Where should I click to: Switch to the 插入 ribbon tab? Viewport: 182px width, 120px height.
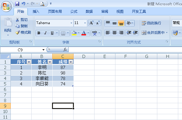point(36,12)
